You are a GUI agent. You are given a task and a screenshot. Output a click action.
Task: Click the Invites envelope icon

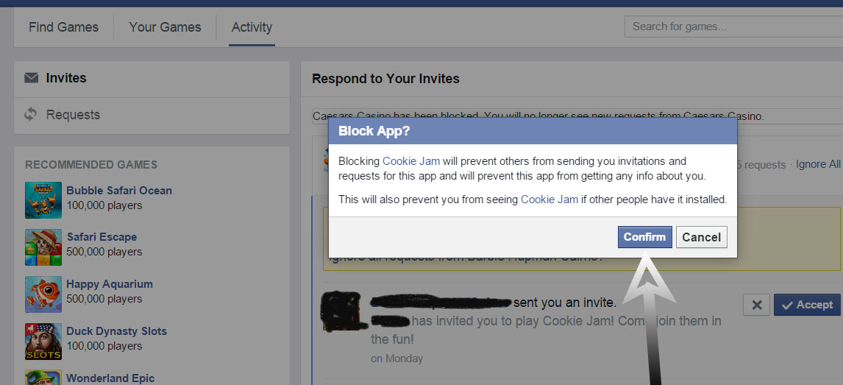pyautogui.click(x=31, y=78)
